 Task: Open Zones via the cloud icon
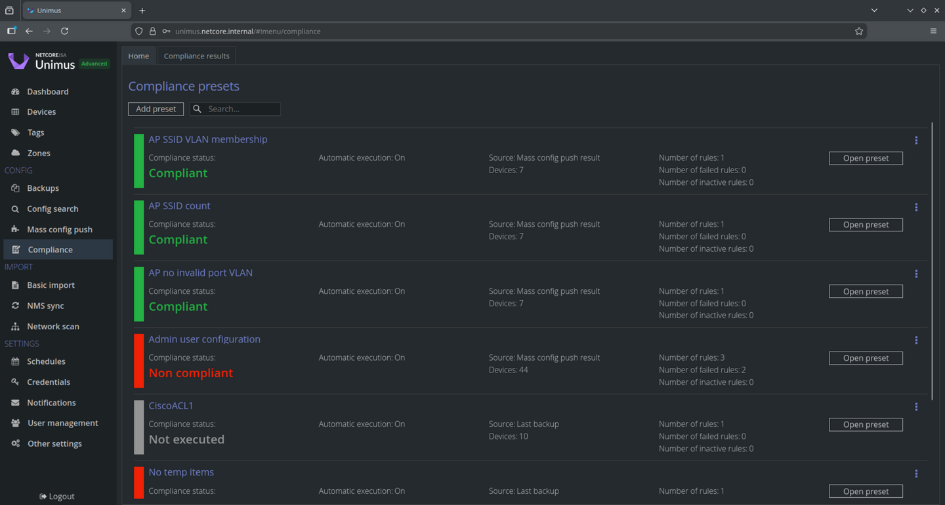click(16, 153)
